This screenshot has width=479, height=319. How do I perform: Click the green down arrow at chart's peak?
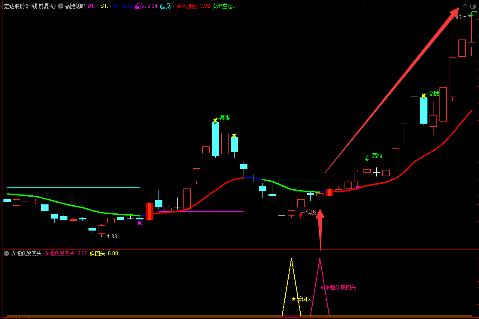(471, 15)
